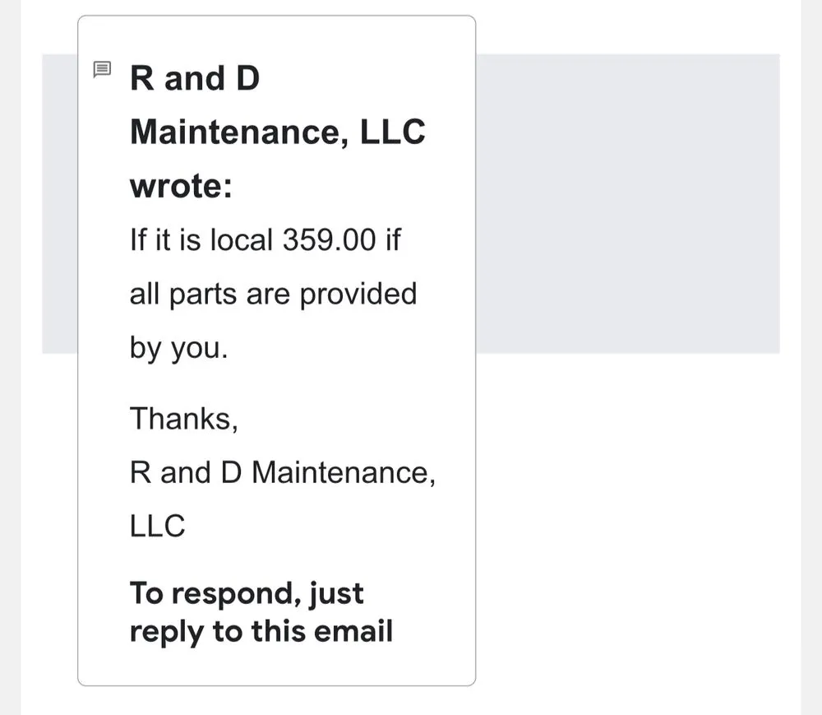Click the price "359.00" in the message

point(329,240)
